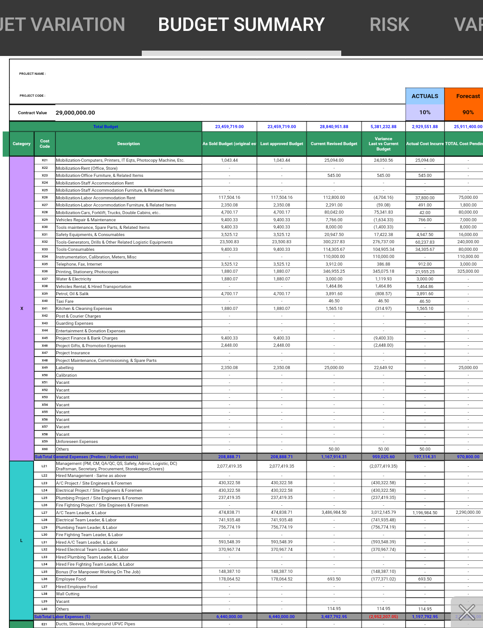The width and height of the screenshot is (483, 628).
Task: Click the subtotal value 1,167,914.31
Action: (x=334, y=457)
